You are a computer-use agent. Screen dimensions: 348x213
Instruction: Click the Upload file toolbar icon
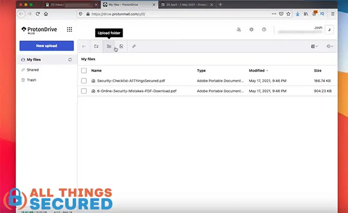tap(122, 46)
